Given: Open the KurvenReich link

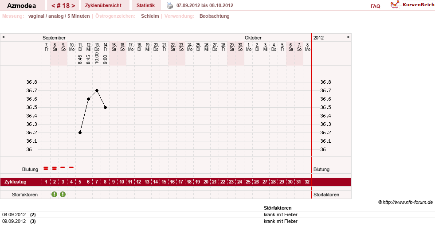Looking at the screenshot, I should tap(418, 5).
